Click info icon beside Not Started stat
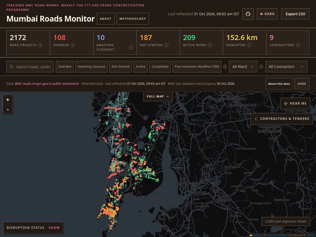Viewport: 316px width, 237px height. coord(166,45)
